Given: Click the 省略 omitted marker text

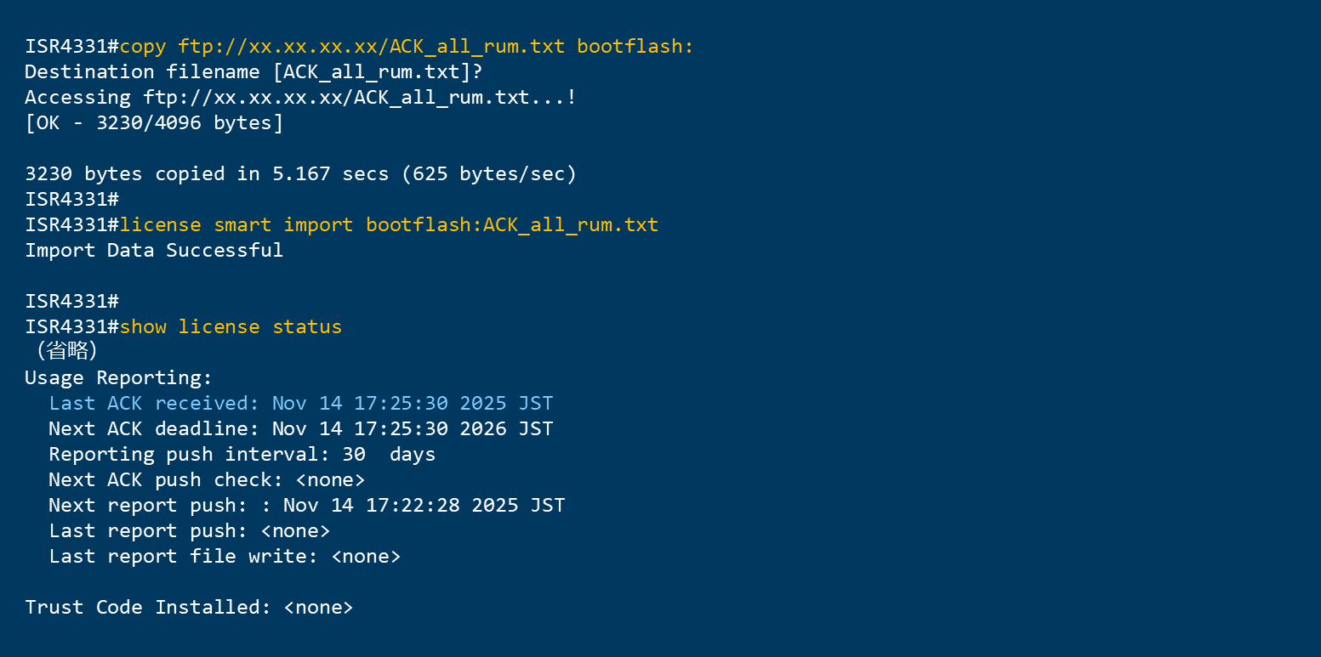Looking at the screenshot, I should (x=66, y=352).
